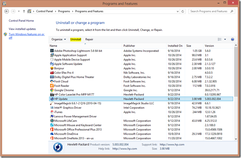Click the Apple Mobile Device Support icon
Image resolution: width=241 pixels, height=158 pixels.
(52, 59)
